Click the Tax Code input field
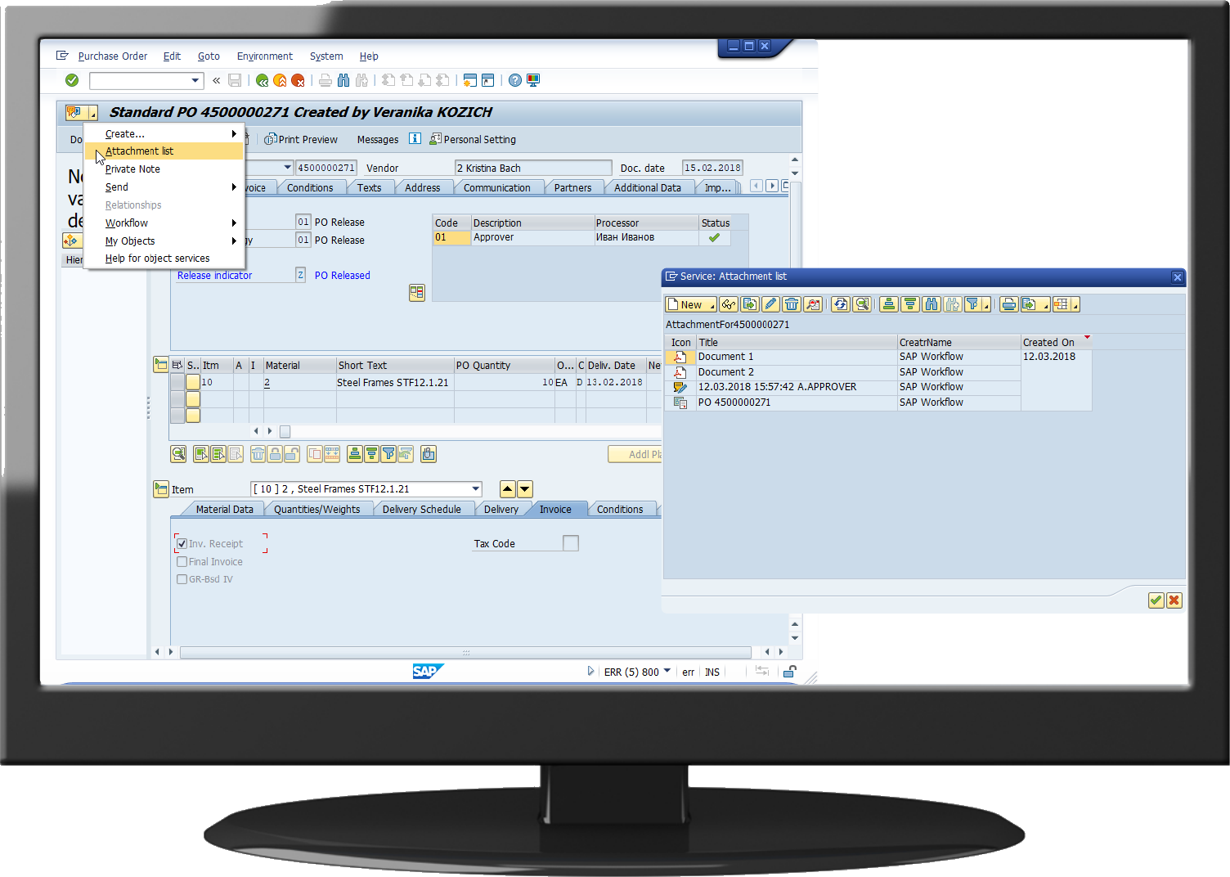The height and width of the screenshot is (877, 1230). [571, 543]
